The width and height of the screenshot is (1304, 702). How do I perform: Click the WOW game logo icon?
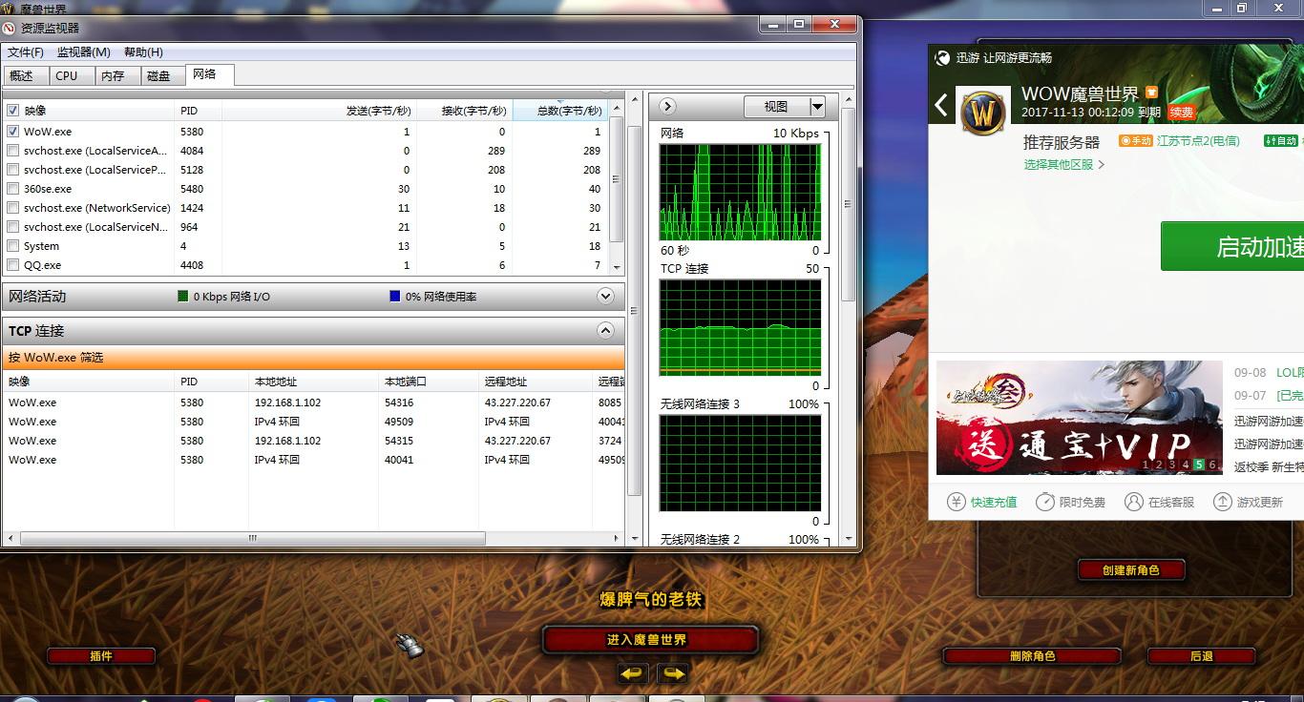click(982, 114)
